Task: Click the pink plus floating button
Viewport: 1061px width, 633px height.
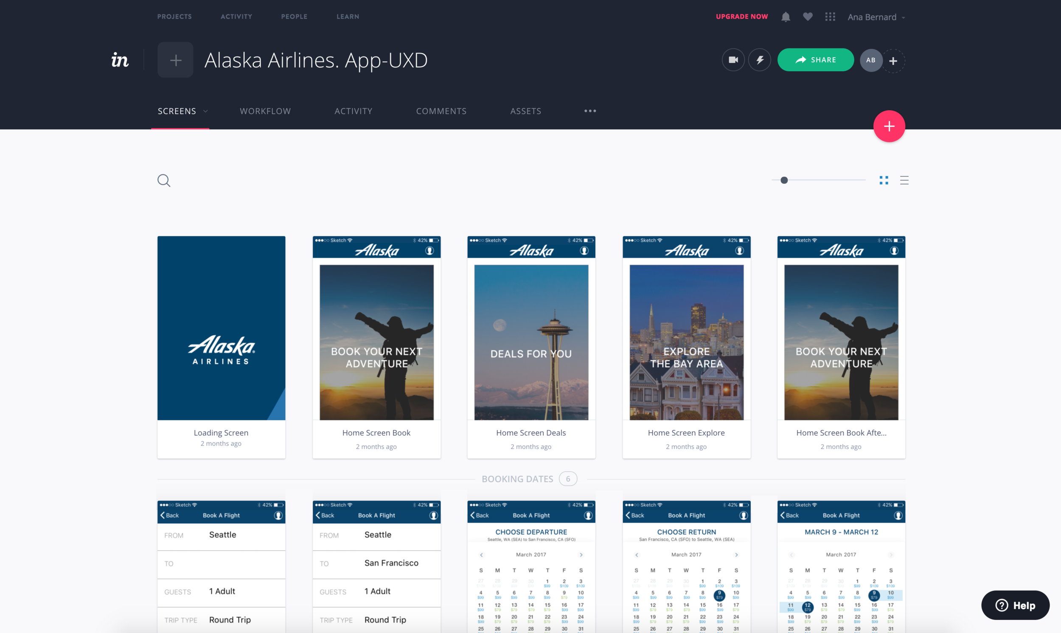Action: (889, 126)
